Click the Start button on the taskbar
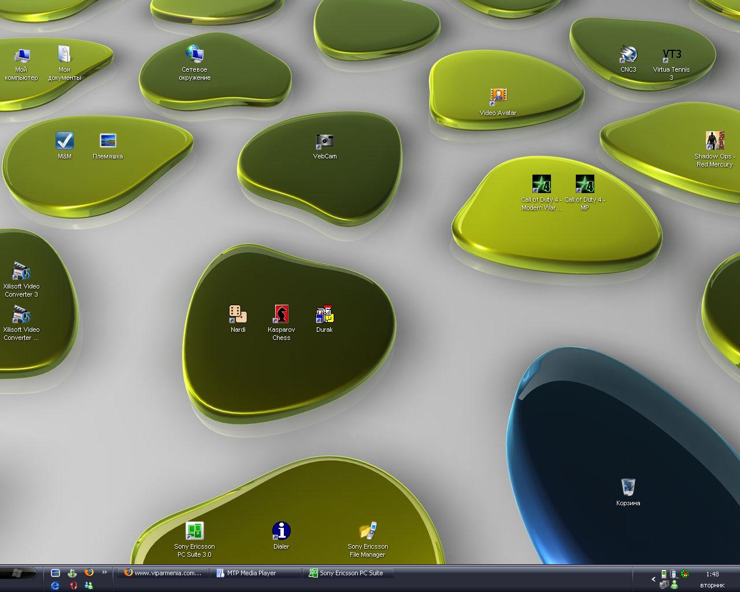The image size is (740, 592). point(18,573)
